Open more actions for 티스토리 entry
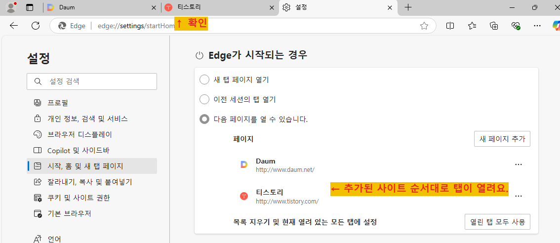Viewport: 560px width, 243px height. 519,196
